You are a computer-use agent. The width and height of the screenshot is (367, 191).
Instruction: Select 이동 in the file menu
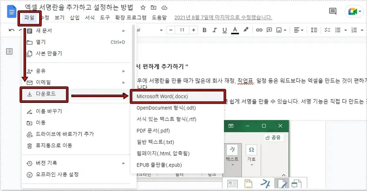(76, 123)
